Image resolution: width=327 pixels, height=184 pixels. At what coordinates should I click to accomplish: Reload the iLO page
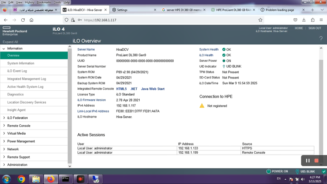23,20
